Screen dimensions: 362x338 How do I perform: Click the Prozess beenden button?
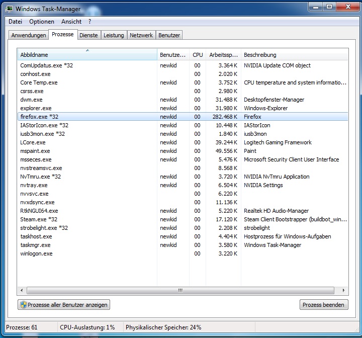(x=324, y=305)
